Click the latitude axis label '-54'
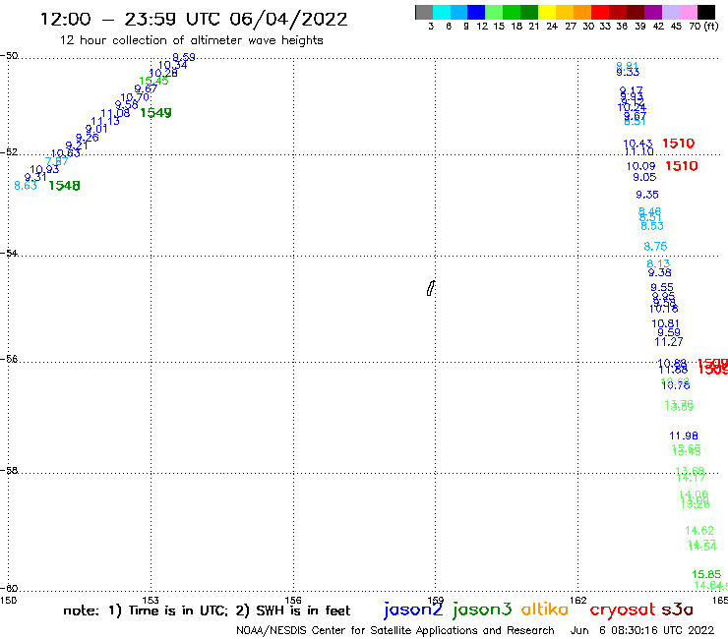728x639 pixels. click(9, 254)
